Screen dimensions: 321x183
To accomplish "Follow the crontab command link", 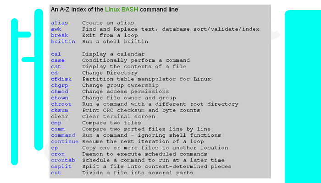I will [63, 160].
